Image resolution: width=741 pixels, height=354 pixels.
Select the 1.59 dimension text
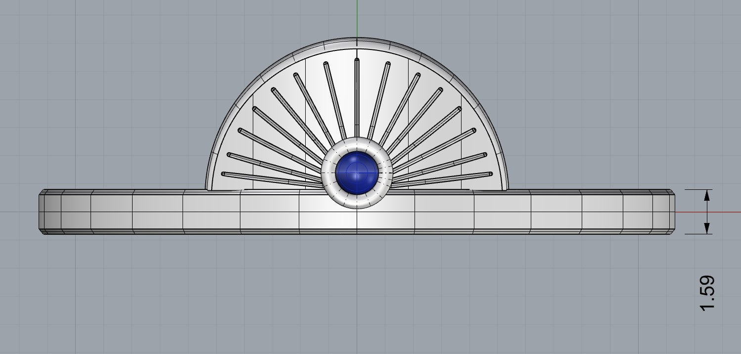(x=708, y=293)
